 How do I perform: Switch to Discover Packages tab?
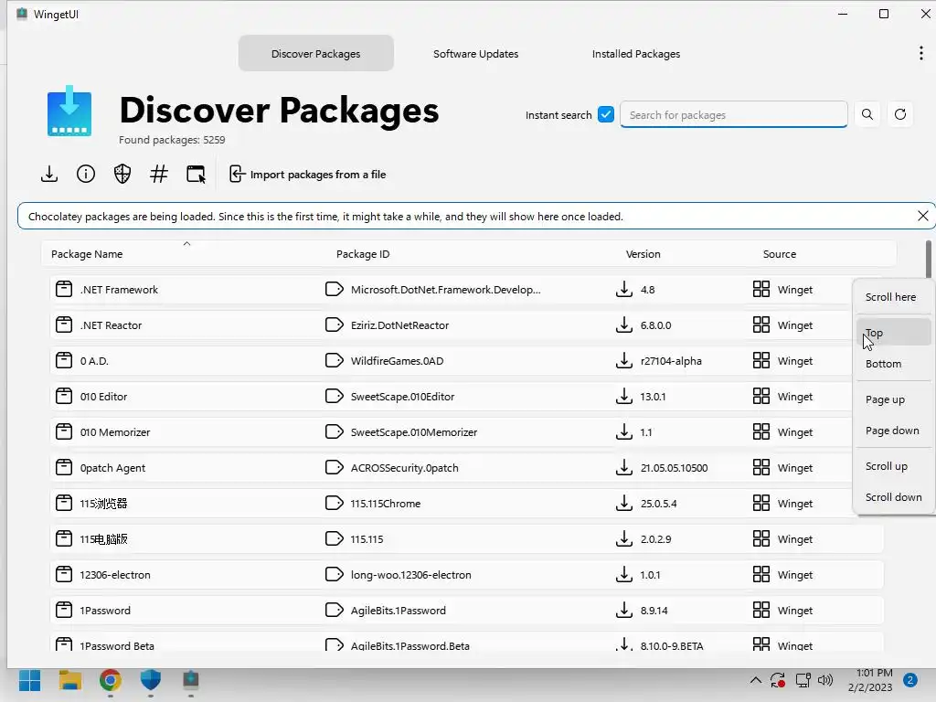[315, 54]
